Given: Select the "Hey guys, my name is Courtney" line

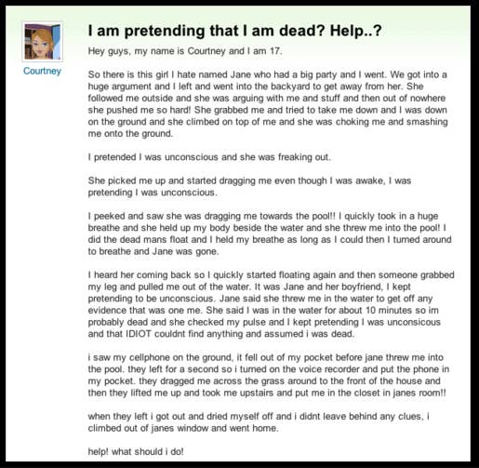Looking at the screenshot, I should pyautogui.click(x=185, y=51).
